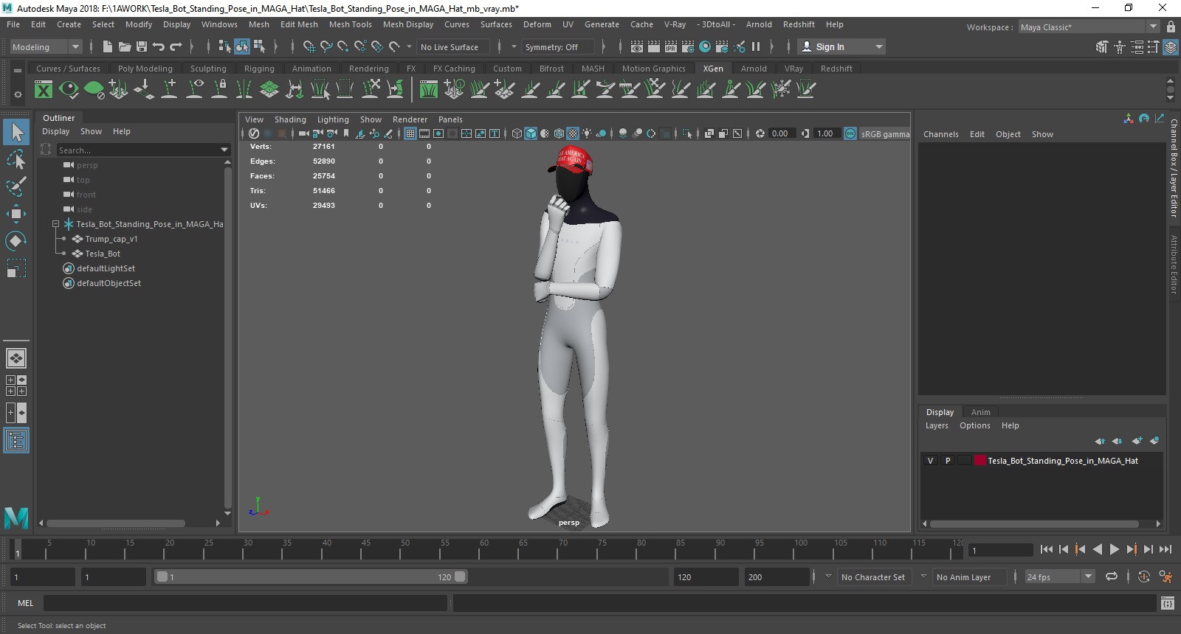This screenshot has height=634, width=1181.
Task: Choose the Rotate tool in toolbox
Action: (x=16, y=241)
